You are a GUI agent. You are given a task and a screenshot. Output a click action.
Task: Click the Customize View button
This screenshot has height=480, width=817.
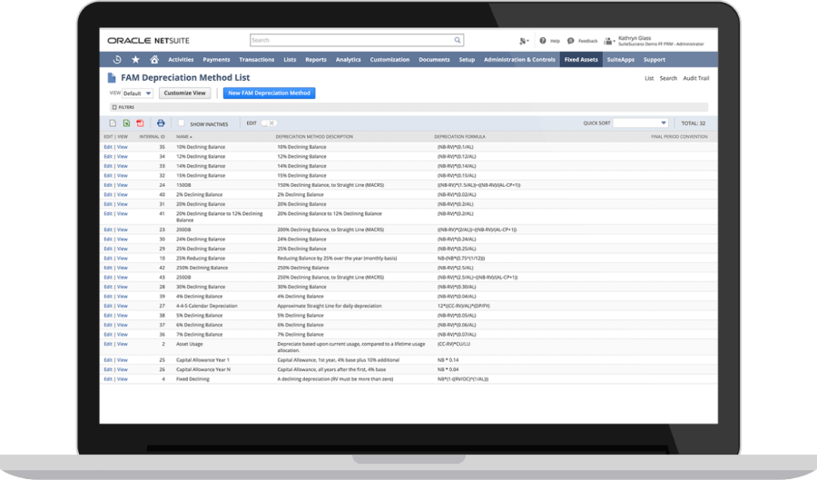[x=184, y=93]
